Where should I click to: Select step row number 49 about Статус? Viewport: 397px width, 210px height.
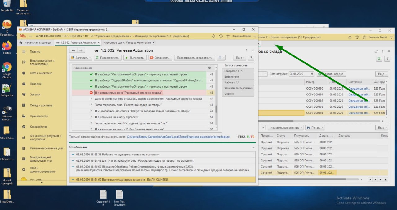click(x=139, y=111)
